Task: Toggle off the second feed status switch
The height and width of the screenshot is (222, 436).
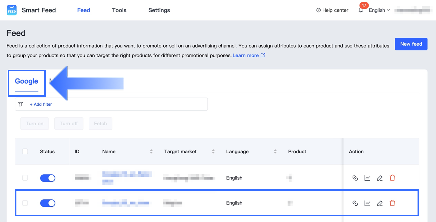Action: pos(48,203)
